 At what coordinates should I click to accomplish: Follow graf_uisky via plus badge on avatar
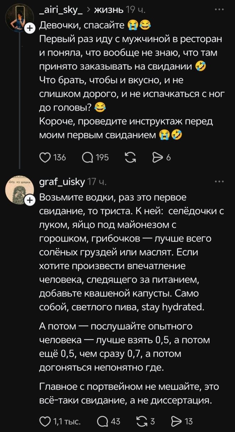[31, 201]
